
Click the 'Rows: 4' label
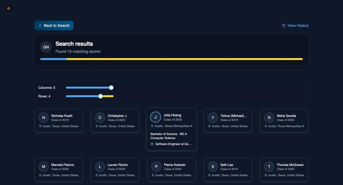(x=44, y=96)
